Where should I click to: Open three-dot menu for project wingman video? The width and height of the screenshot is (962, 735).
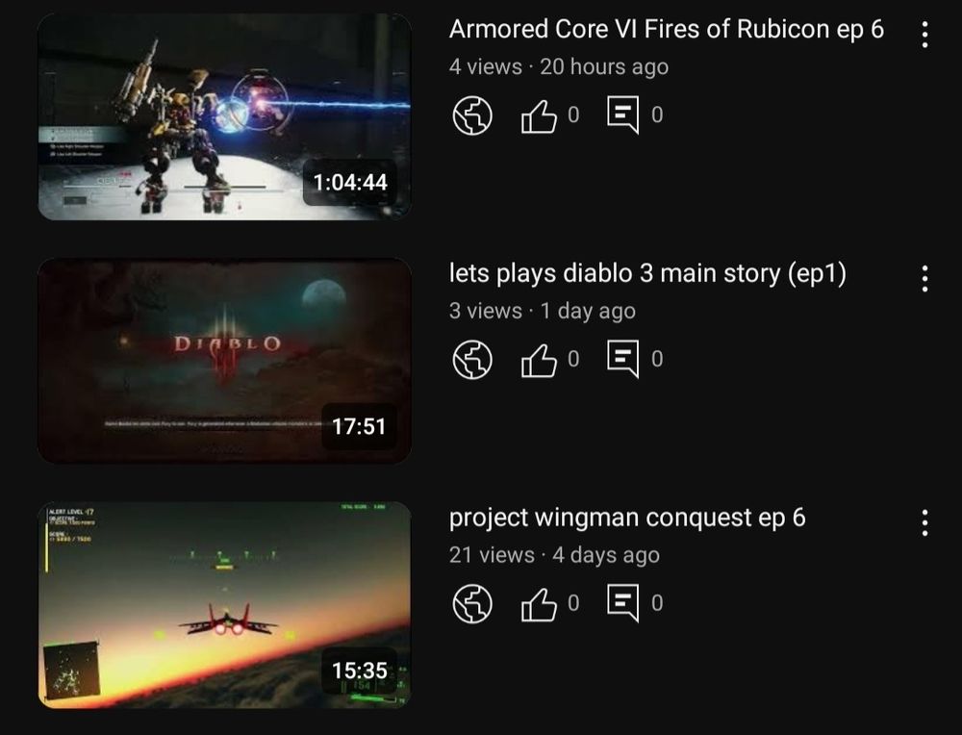coord(924,522)
